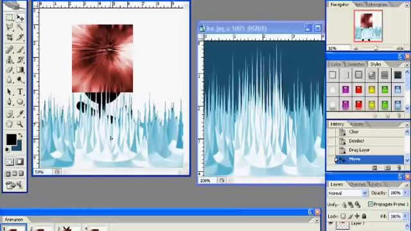The width and height of the screenshot is (411, 231).
Task: Switch to the Navigator tab
Action: tap(340, 4)
